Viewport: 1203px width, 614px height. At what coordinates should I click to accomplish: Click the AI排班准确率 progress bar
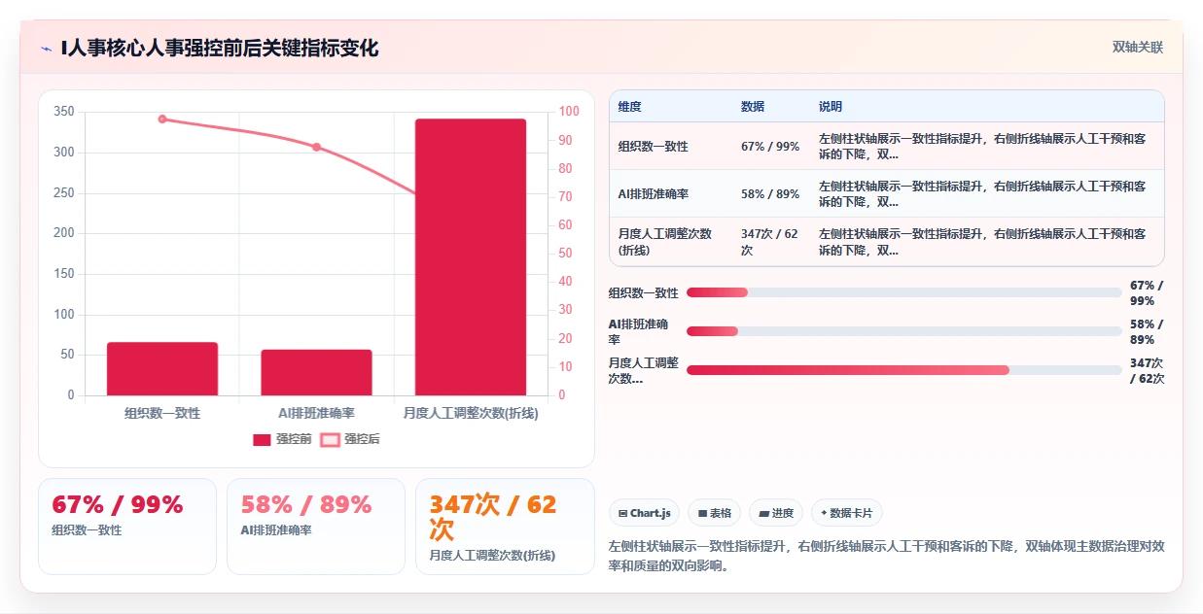pos(903,331)
